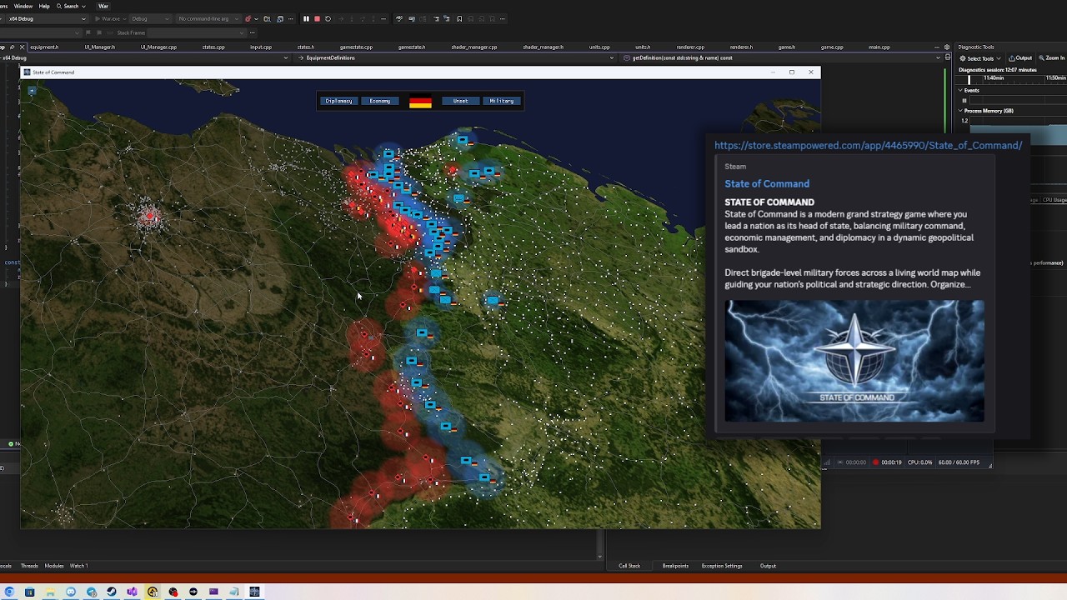1067x600 pixels.
Task: Click the document tabs settings gear icon
Action: (947, 47)
